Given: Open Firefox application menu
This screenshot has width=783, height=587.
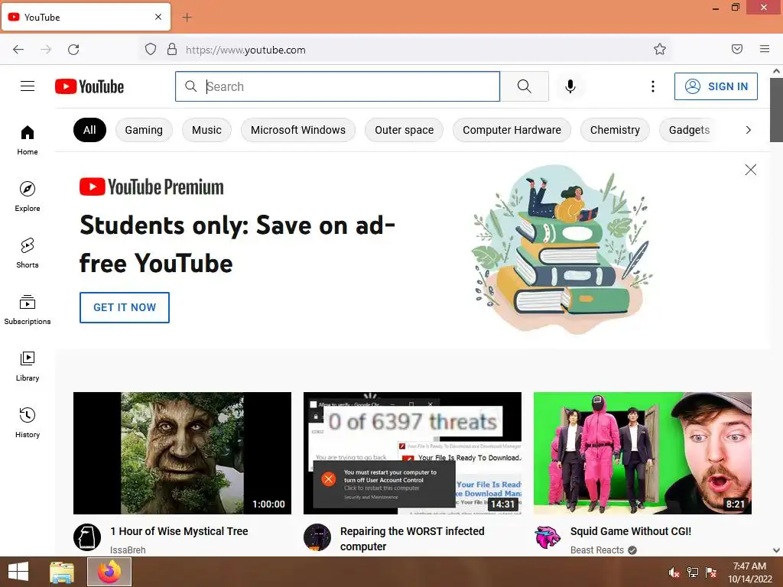Looking at the screenshot, I should (765, 49).
